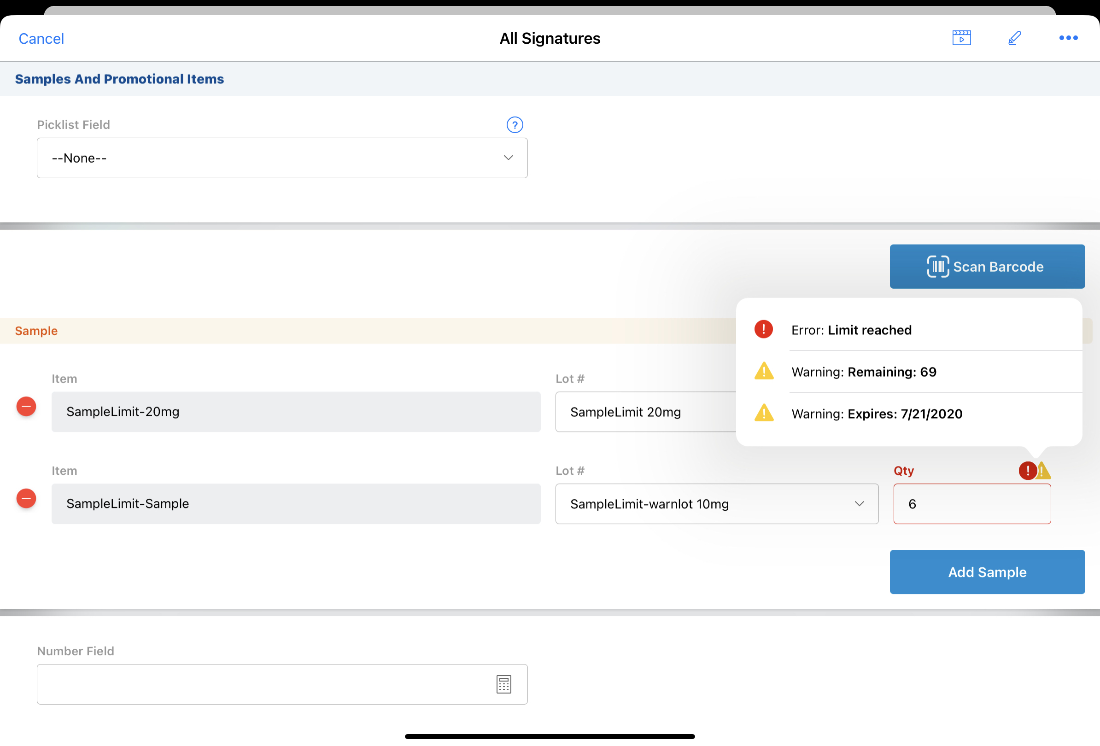Click the Picklist Field help question icon
The height and width of the screenshot is (746, 1100).
click(515, 125)
